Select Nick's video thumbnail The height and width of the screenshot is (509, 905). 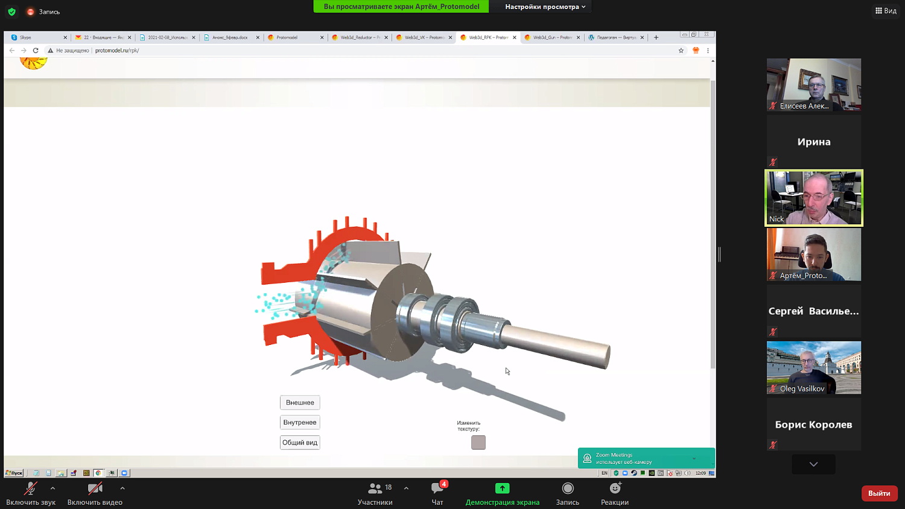(814, 198)
